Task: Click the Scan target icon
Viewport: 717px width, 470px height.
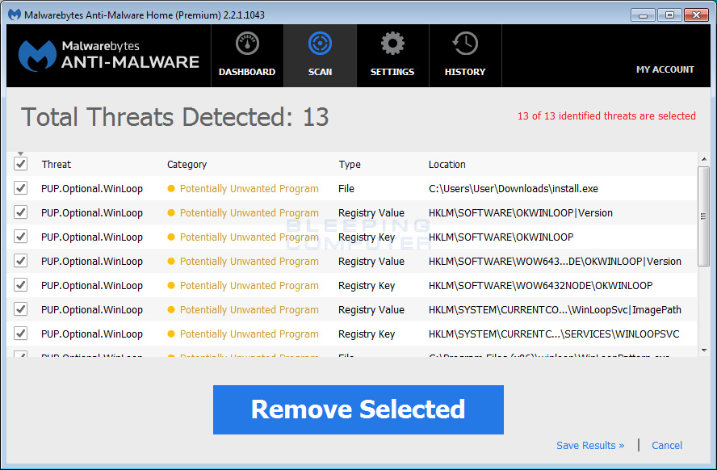Action: 320,44
